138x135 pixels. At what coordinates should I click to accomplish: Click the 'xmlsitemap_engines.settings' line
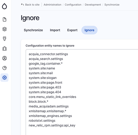(x=50, y=116)
